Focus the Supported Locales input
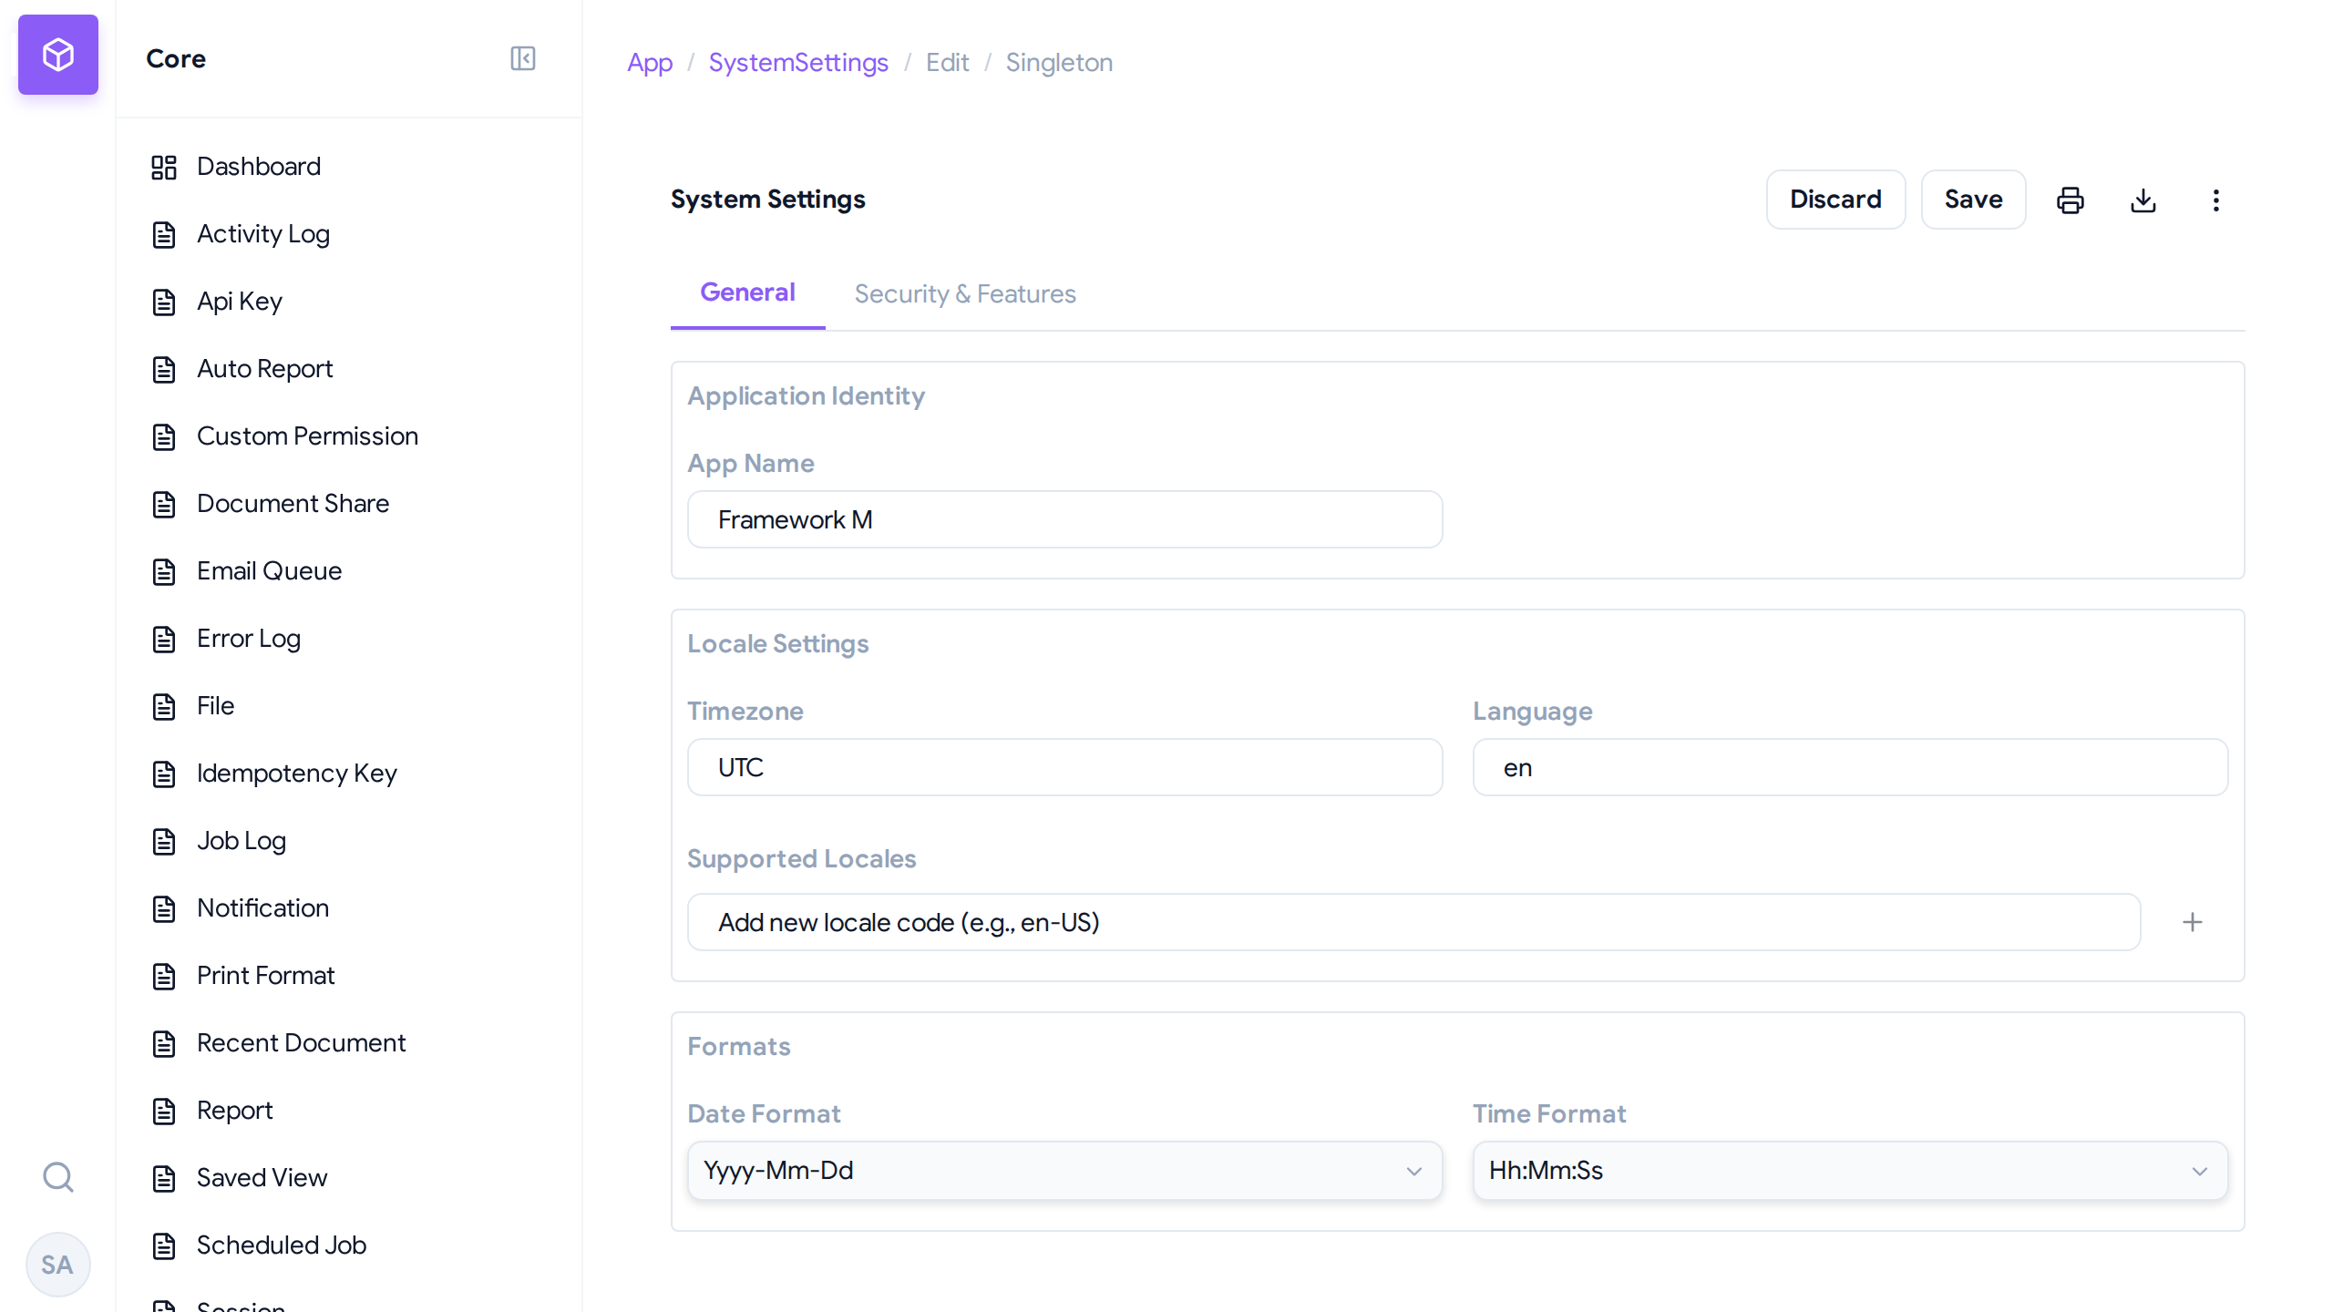This screenshot has width=2333, height=1312. [1413, 922]
